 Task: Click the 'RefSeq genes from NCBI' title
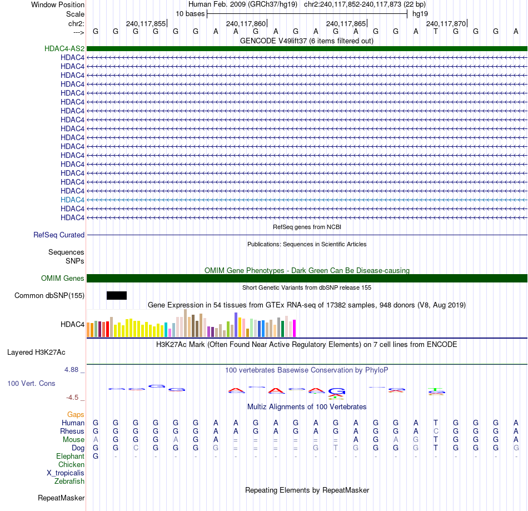point(307,227)
